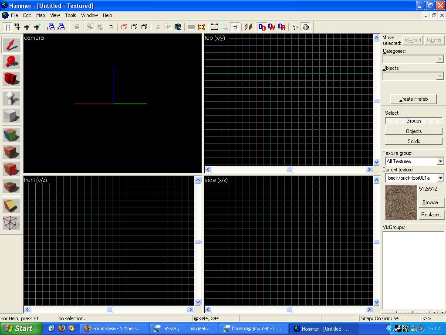
Task: Select the Clipping tool icon
Action: 11,206
